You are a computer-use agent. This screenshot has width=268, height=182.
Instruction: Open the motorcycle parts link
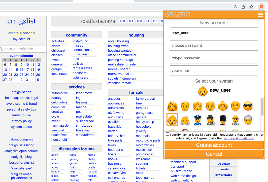pos(148,140)
